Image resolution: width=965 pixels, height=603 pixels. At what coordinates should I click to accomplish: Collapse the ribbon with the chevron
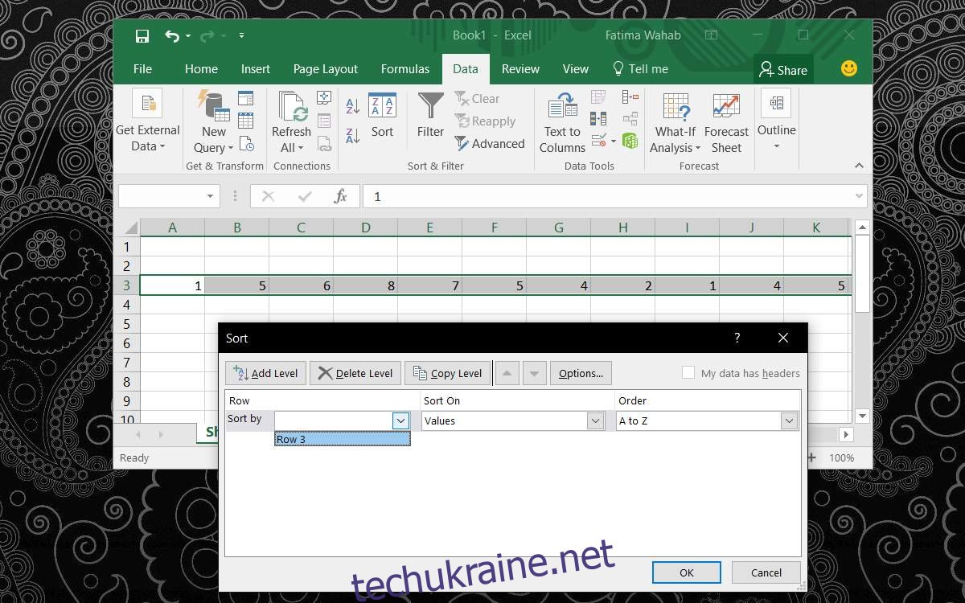pos(859,166)
